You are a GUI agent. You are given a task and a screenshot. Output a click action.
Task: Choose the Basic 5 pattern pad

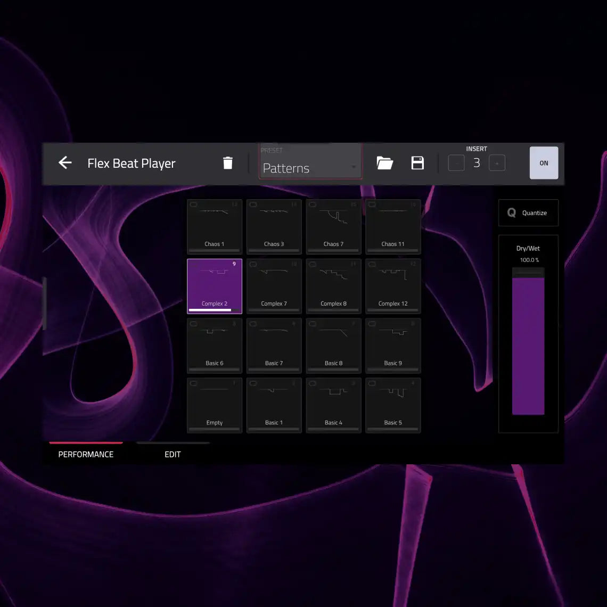tap(393, 406)
